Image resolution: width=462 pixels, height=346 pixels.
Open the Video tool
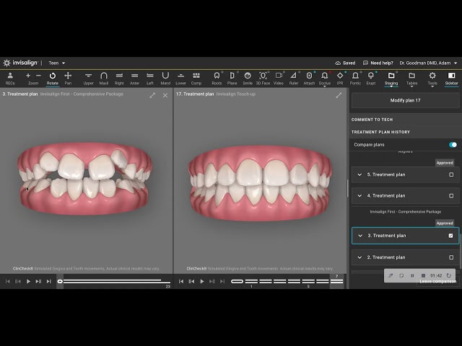(x=279, y=79)
